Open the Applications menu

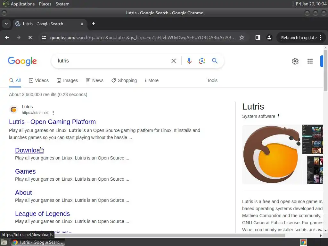23,4
